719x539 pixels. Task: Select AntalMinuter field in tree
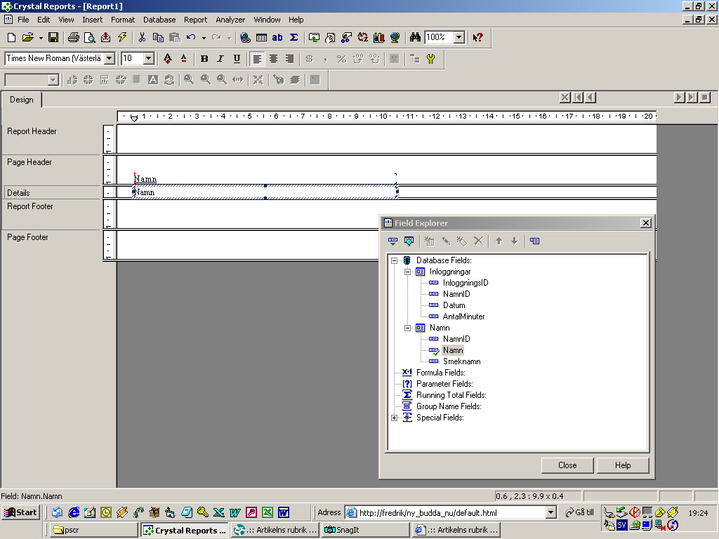click(x=463, y=317)
